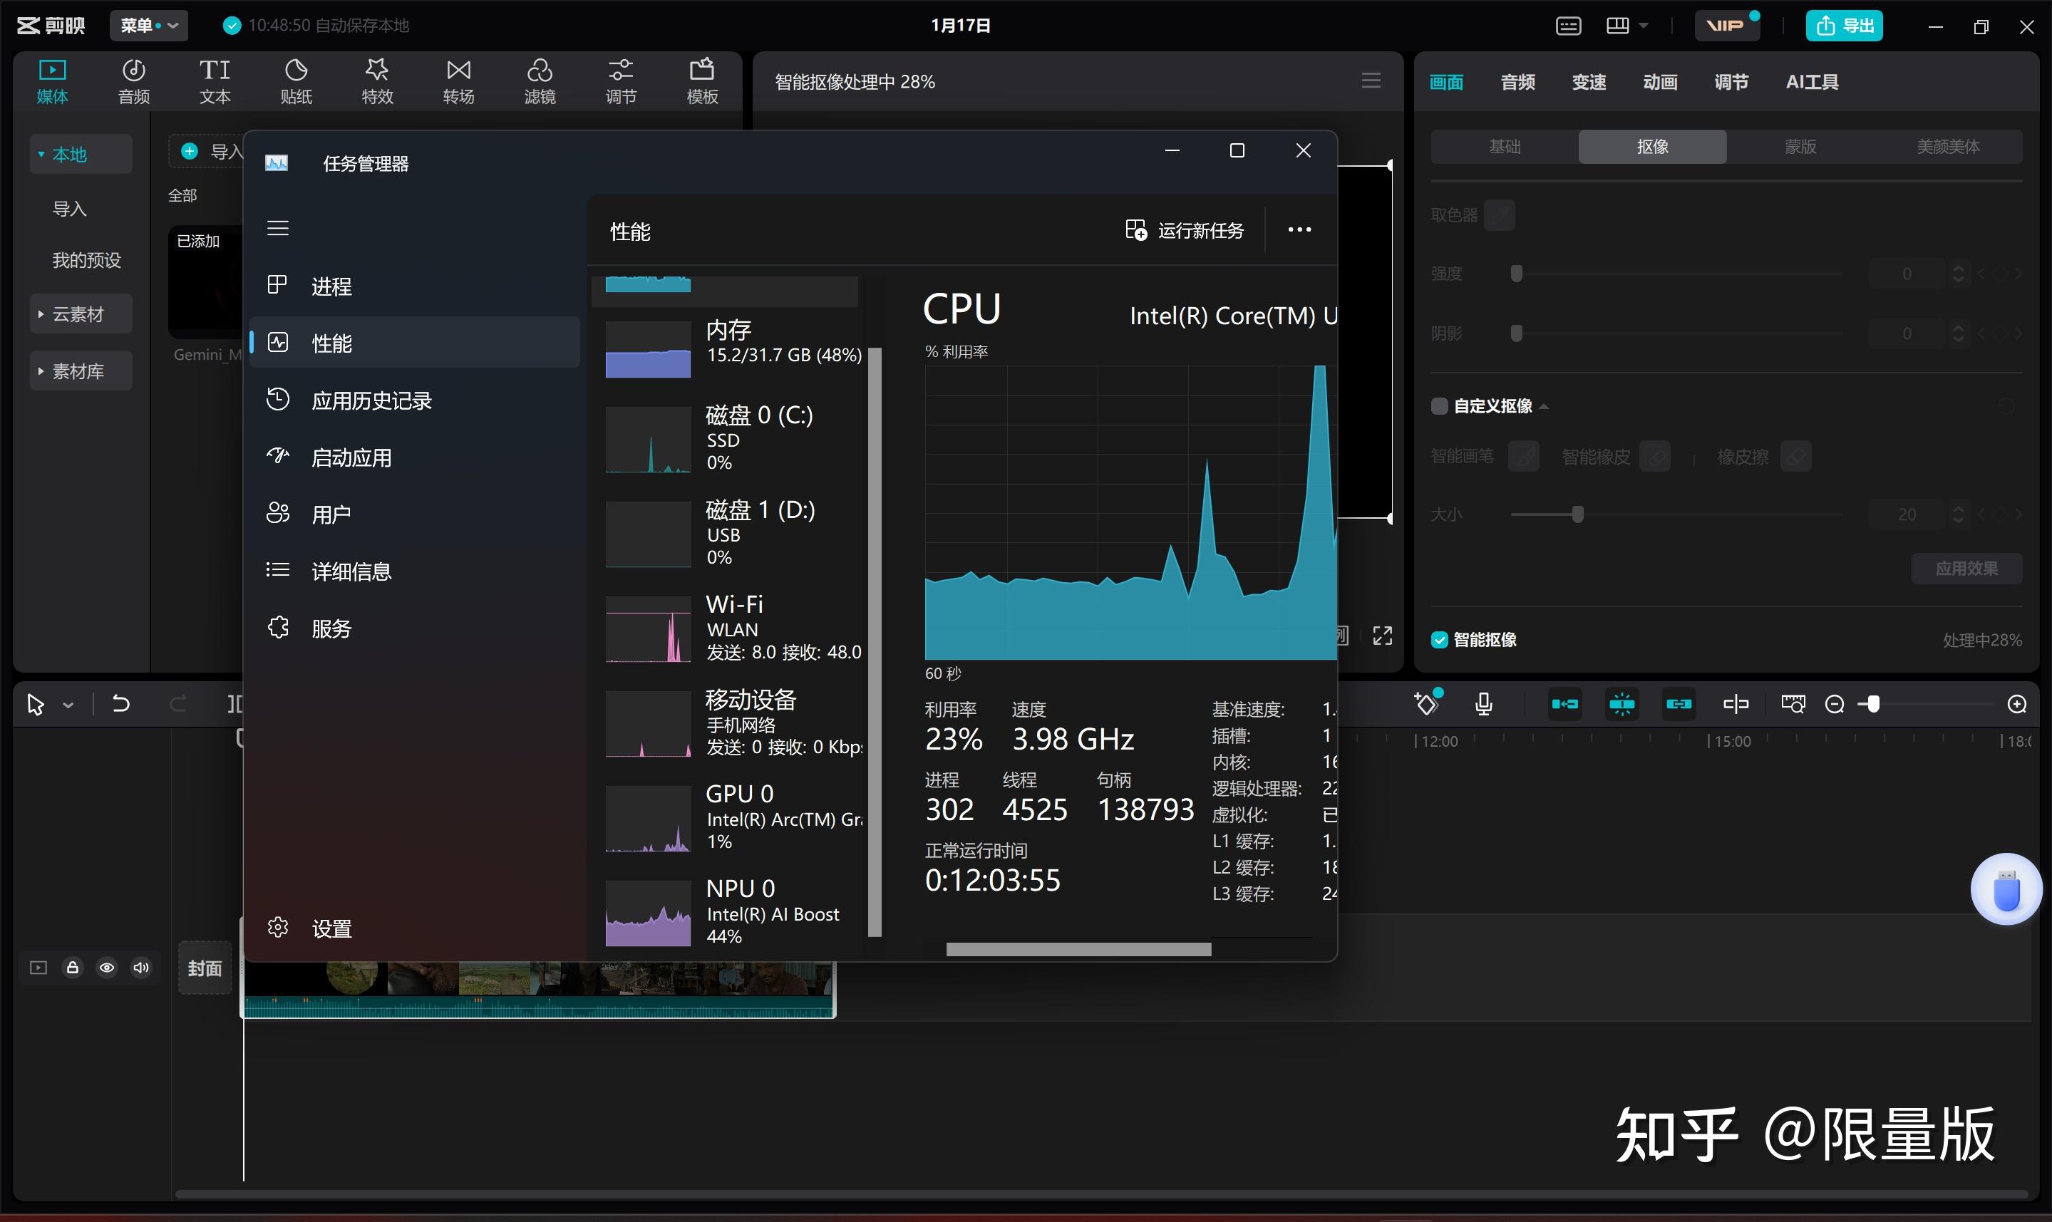
Task: Toggle track visibility eye icon
Action: coord(107,968)
